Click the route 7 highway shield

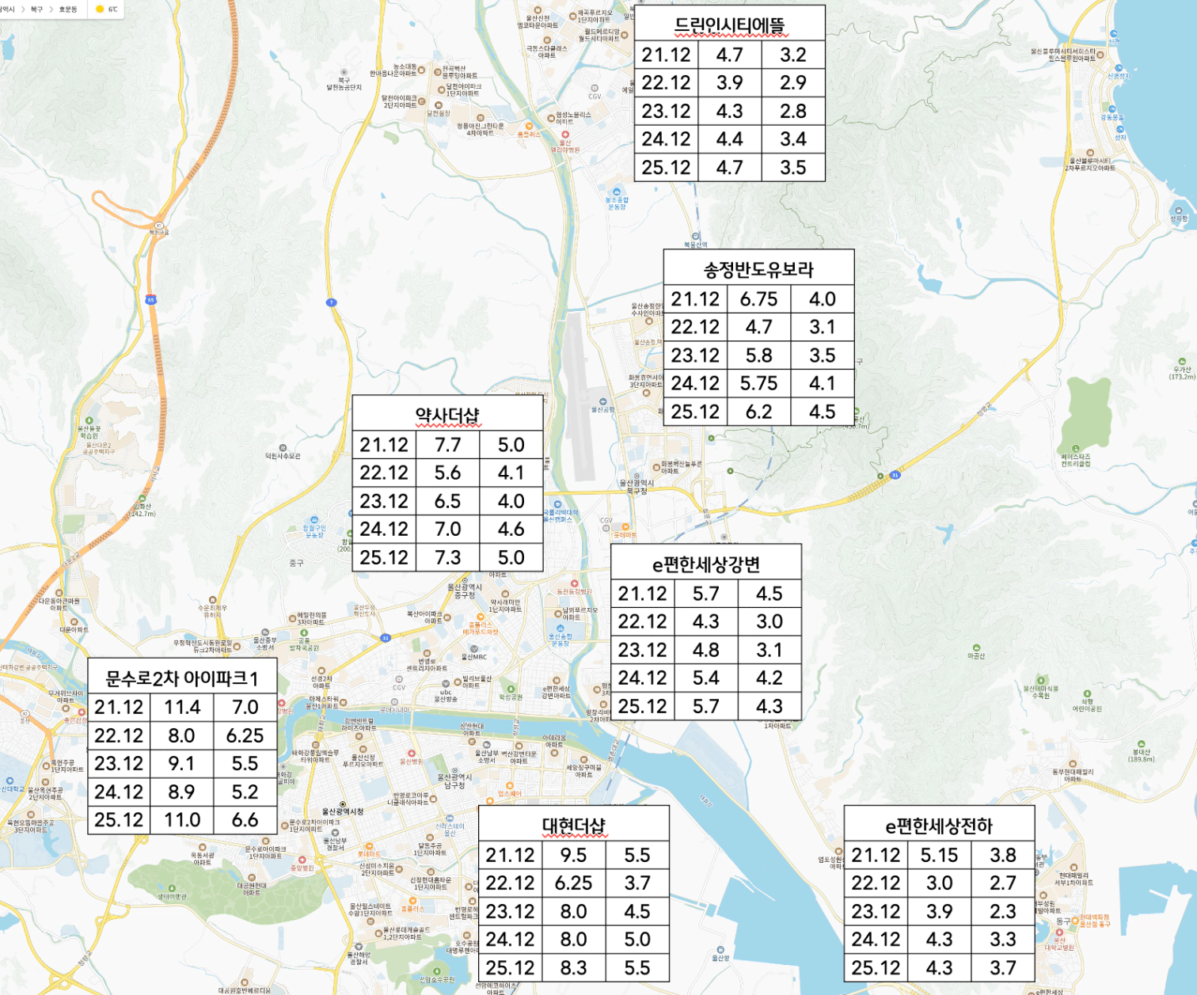pos(332,302)
